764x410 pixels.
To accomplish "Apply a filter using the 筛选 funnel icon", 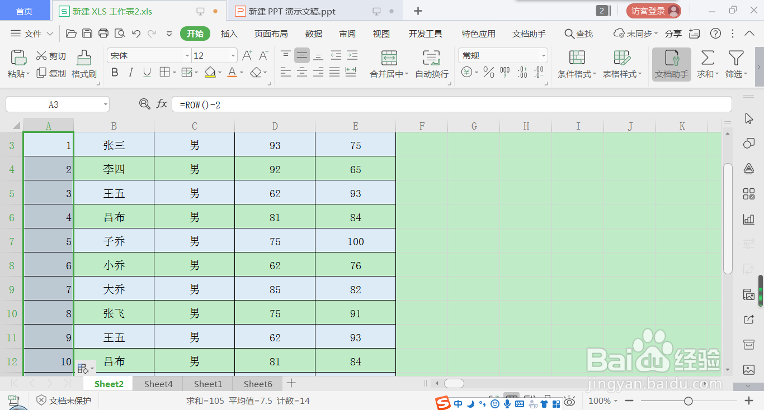I will coord(735,63).
